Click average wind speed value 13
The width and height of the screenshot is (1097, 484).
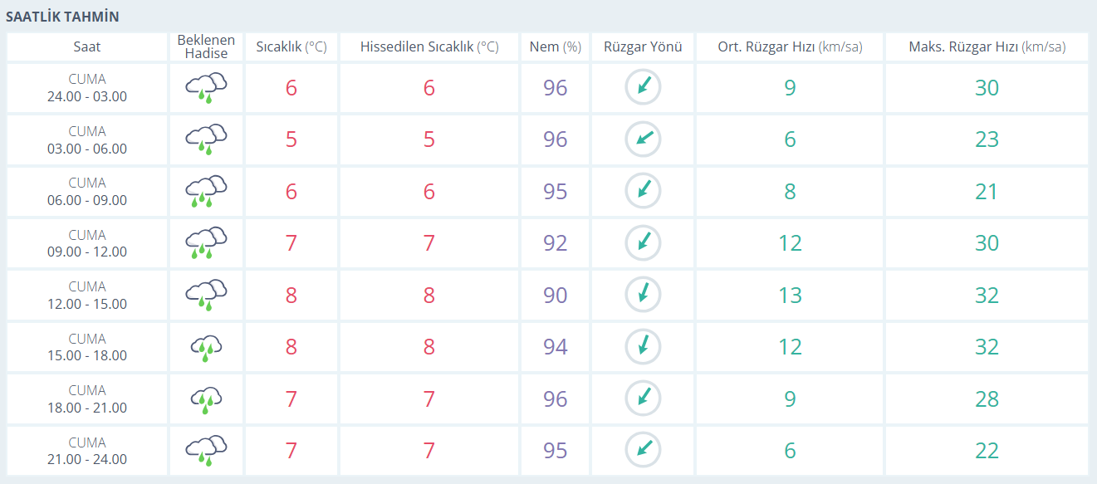[790, 296]
